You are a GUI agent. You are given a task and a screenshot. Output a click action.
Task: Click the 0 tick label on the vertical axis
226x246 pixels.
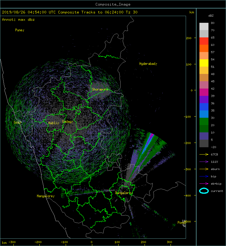[192, 90]
